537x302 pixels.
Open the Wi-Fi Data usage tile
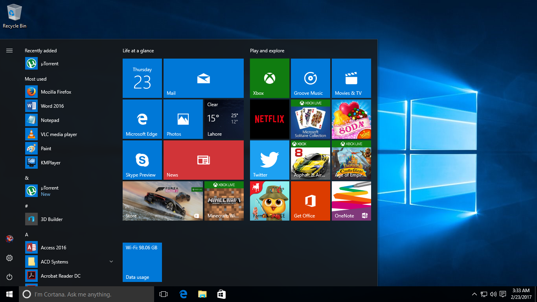(x=142, y=262)
